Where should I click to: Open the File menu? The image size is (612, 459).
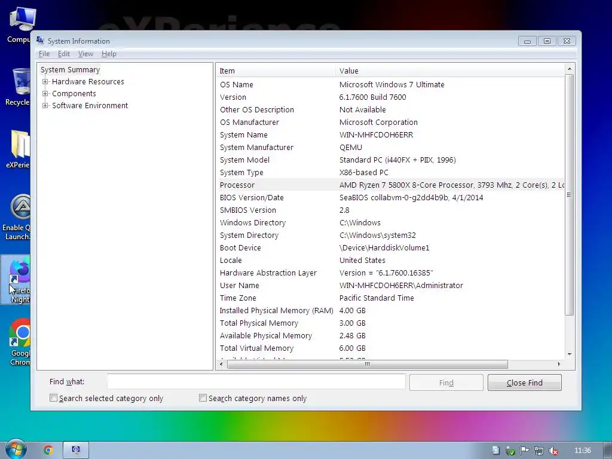point(44,54)
